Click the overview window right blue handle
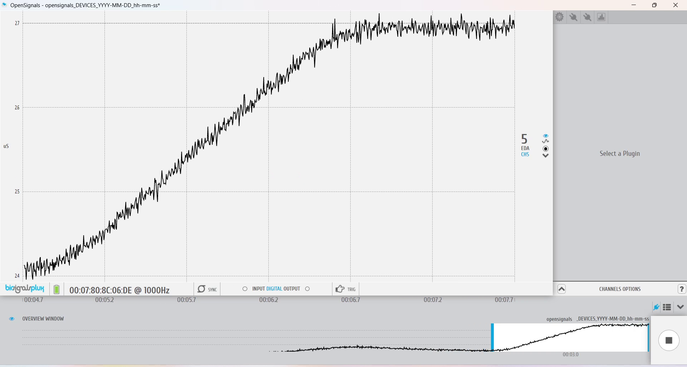 coord(648,337)
